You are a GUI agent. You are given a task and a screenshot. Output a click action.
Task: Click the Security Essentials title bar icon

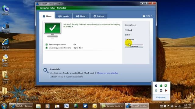pyautogui.click(x=37, y=4)
